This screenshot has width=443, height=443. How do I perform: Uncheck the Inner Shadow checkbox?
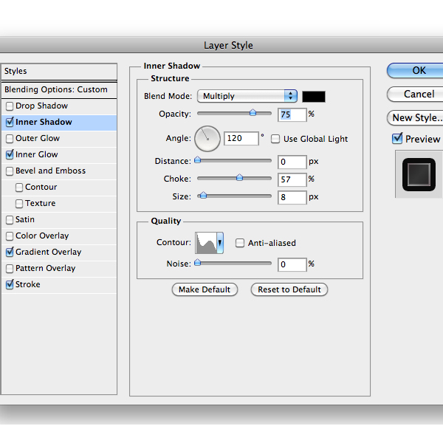click(x=10, y=123)
